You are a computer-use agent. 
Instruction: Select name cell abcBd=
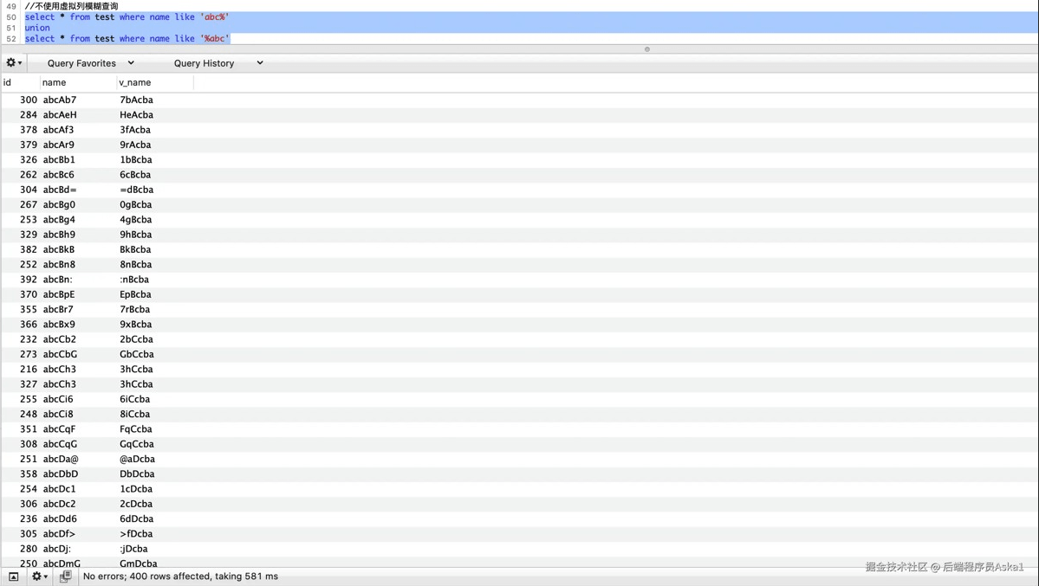(x=60, y=190)
